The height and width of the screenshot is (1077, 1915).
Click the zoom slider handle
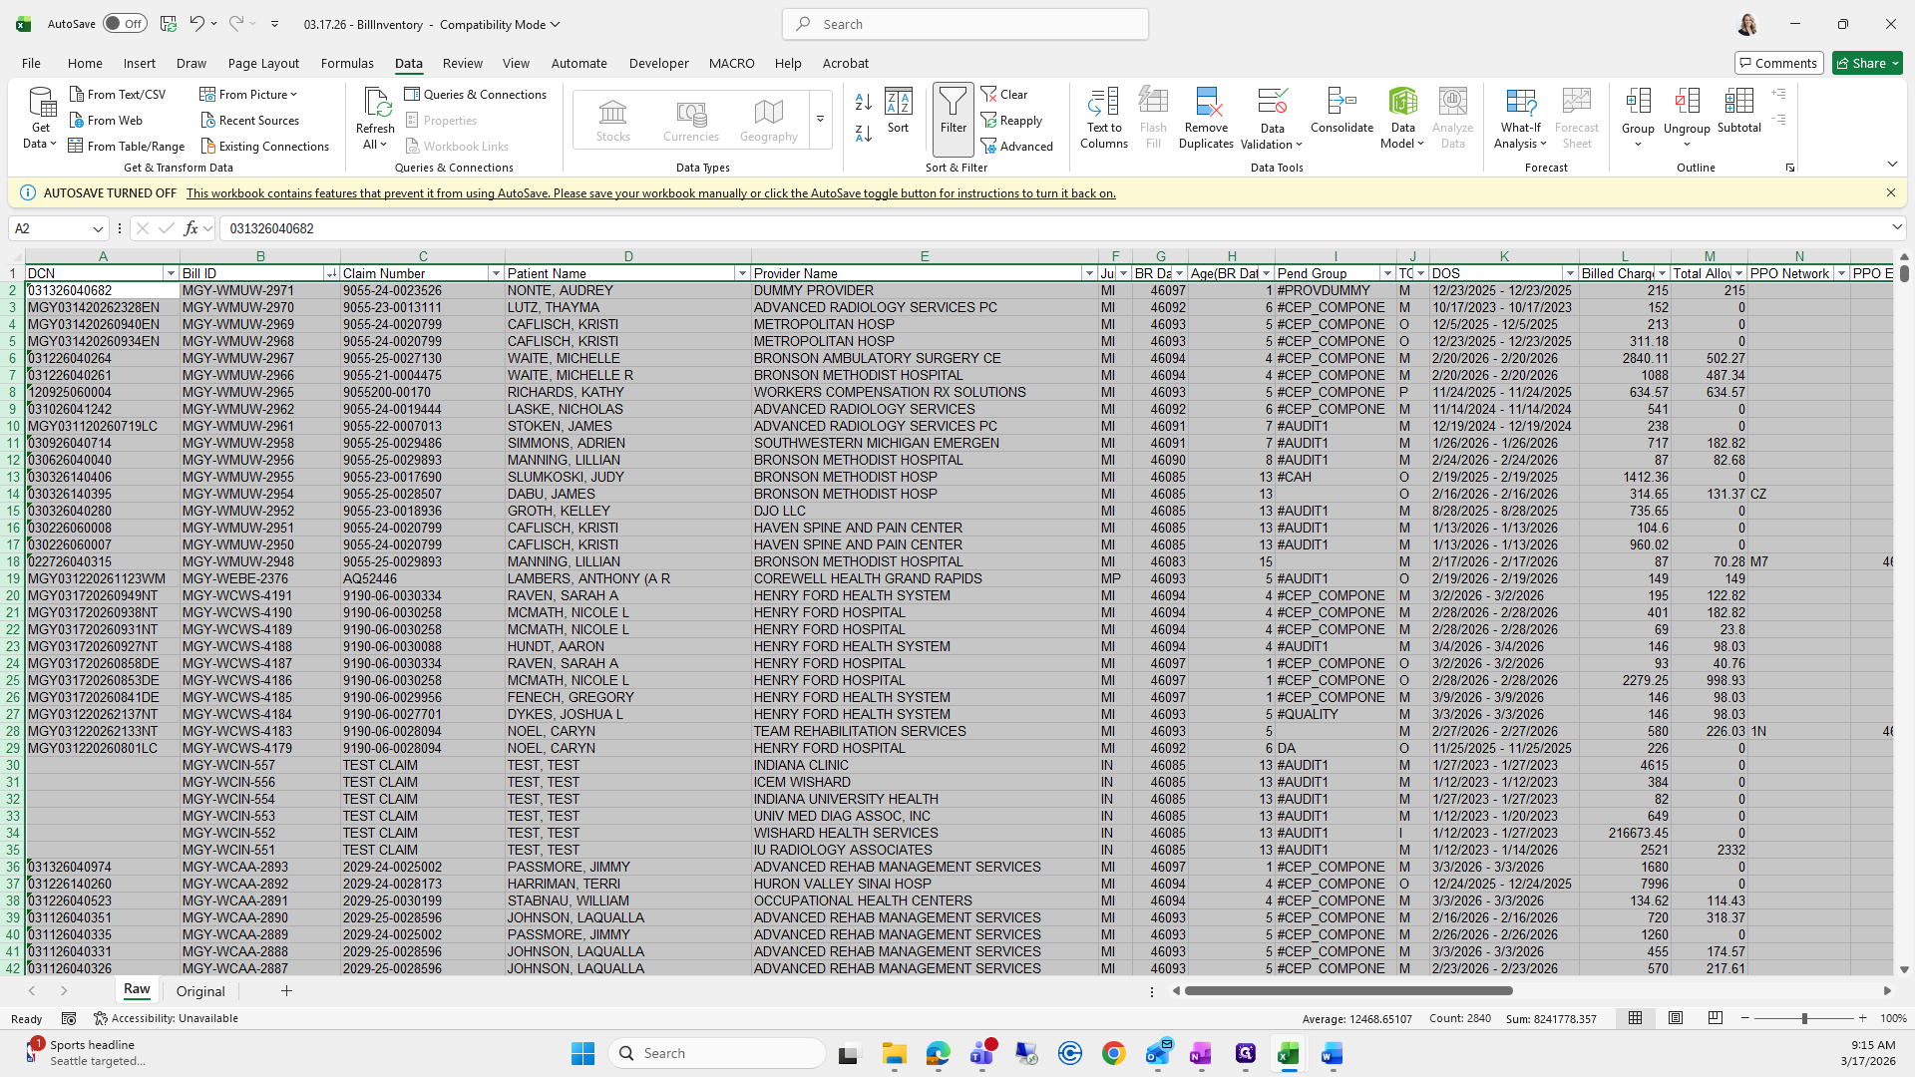[1803, 1018]
